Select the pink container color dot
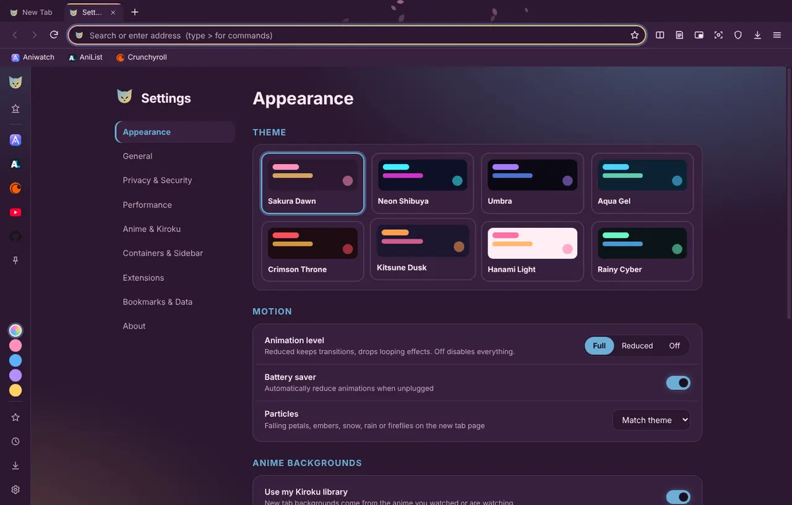The height and width of the screenshot is (505, 792). (15, 345)
